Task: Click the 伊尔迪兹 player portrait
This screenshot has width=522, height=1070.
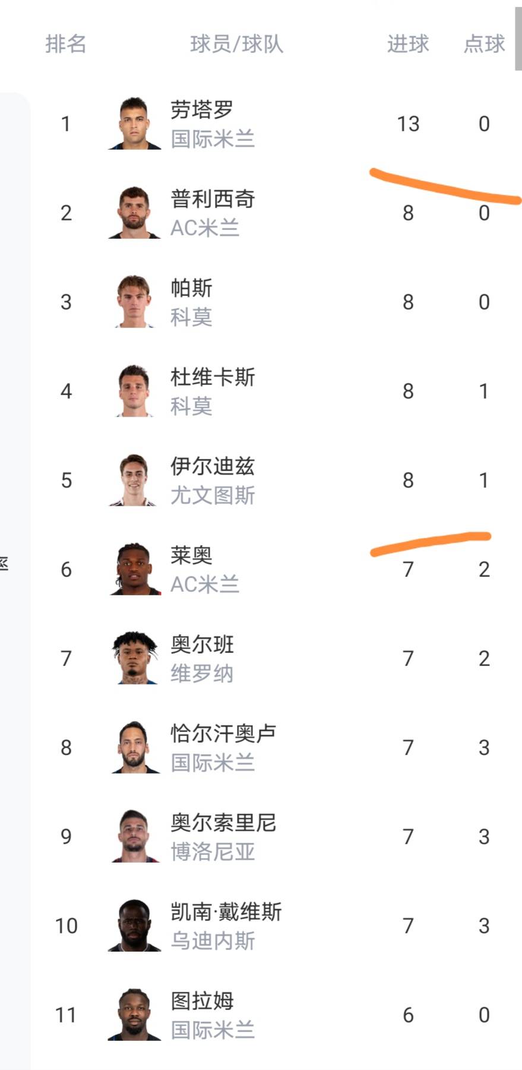Action: [x=135, y=480]
